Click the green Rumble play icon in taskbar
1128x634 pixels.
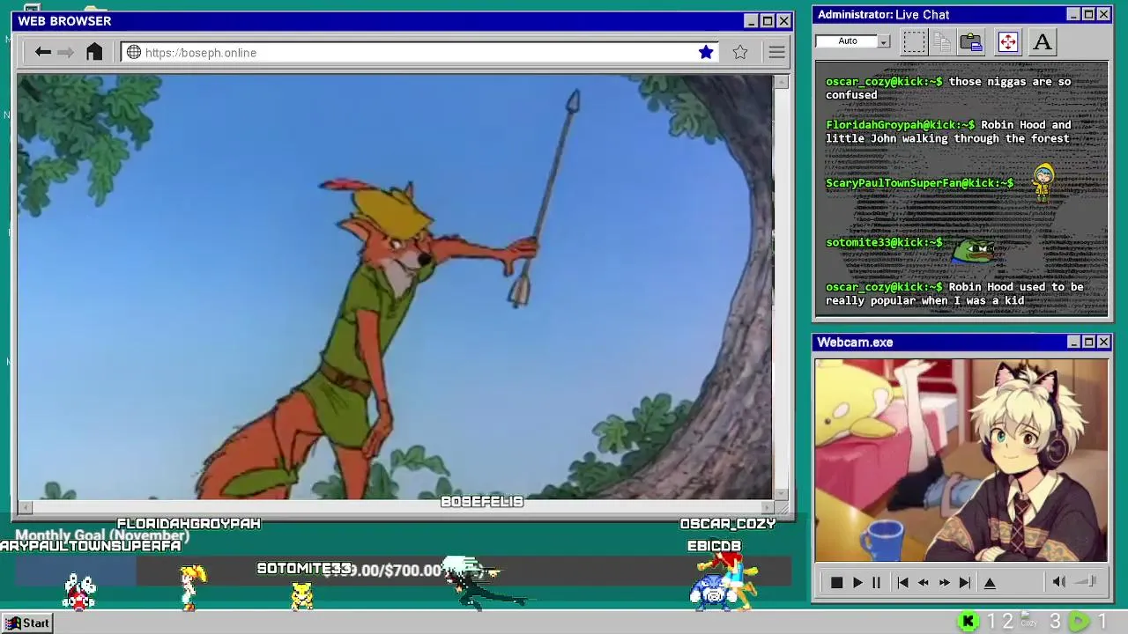pos(1079,622)
